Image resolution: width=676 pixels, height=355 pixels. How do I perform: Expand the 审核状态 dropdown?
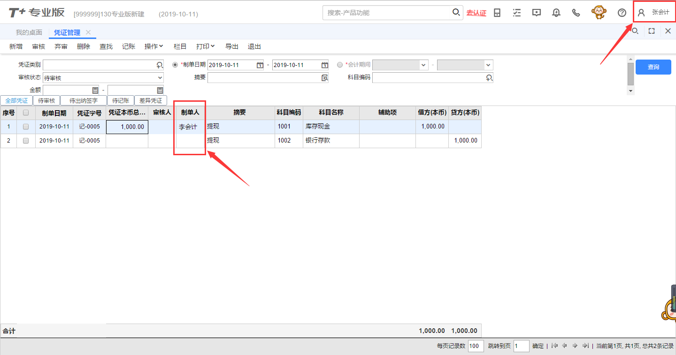coord(160,78)
